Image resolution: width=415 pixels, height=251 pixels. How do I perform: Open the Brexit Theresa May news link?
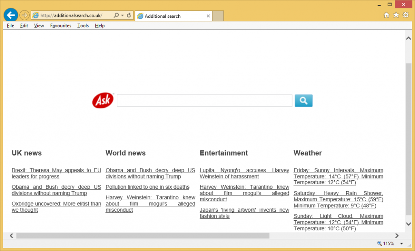click(56, 173)
